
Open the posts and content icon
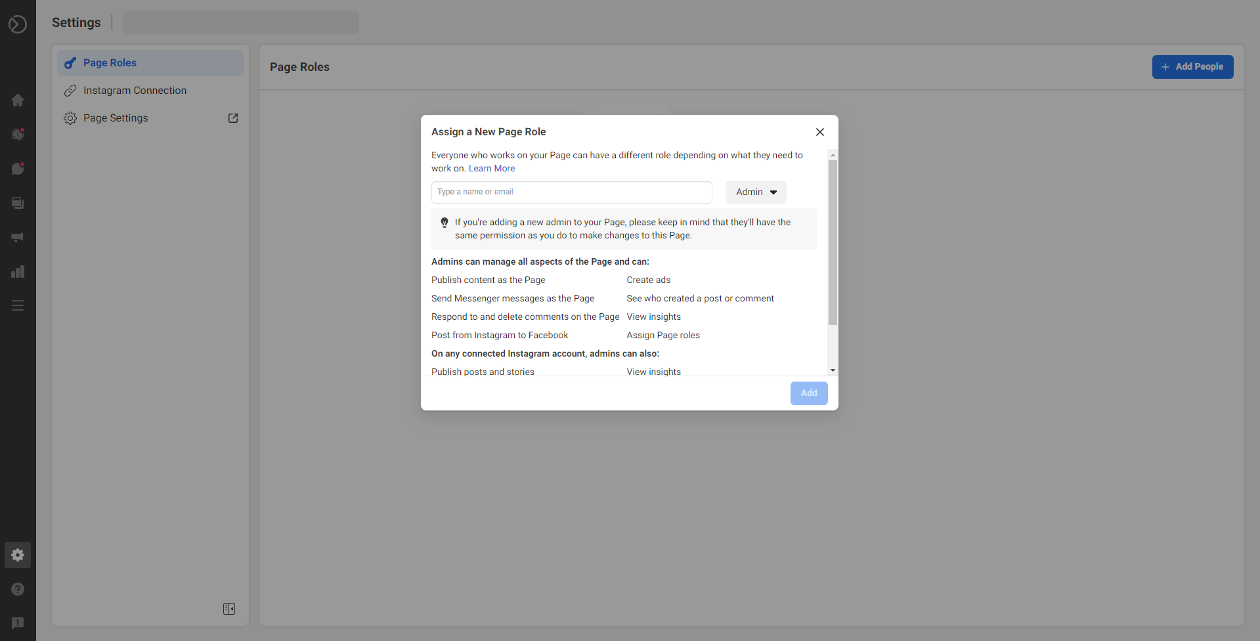coord(18,203)
